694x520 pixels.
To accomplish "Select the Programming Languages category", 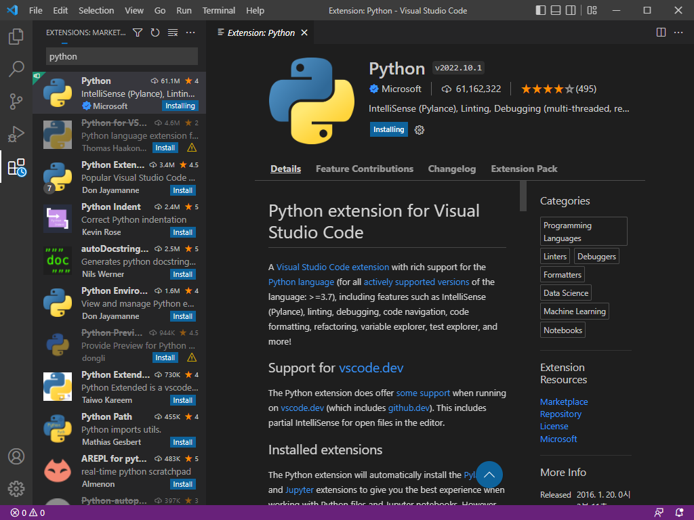I will [584, 232].
